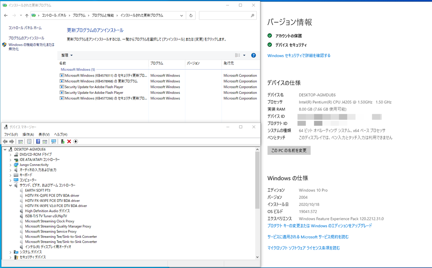This screenshot has height=268, width=432.
Task: Click search magnifier in control panel search box
Action: [252, 15]
